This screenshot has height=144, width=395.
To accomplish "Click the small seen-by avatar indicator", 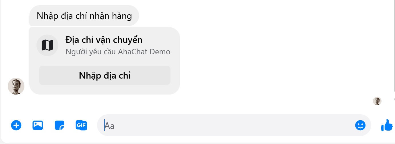I will (x=377, y=101).
